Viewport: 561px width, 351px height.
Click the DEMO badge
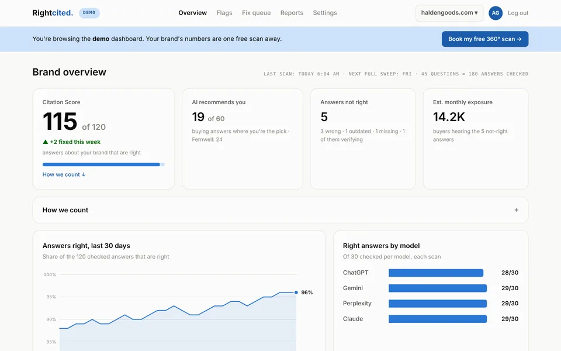click(x=89, y=13)
